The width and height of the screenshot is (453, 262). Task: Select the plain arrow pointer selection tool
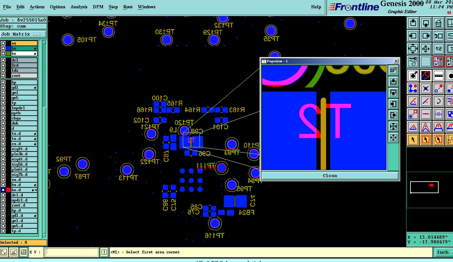tap(413, 140)
